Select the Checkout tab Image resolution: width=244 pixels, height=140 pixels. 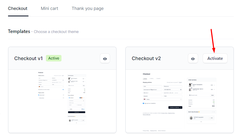point(18,8)
